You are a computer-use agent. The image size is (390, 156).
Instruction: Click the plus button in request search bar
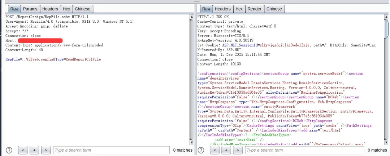coord(34,150)
